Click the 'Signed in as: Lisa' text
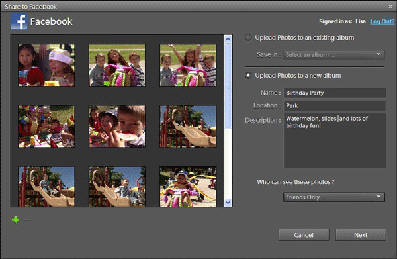Viewport: 397px width, 259px height. pyautogui.click(x=342, y=21)
